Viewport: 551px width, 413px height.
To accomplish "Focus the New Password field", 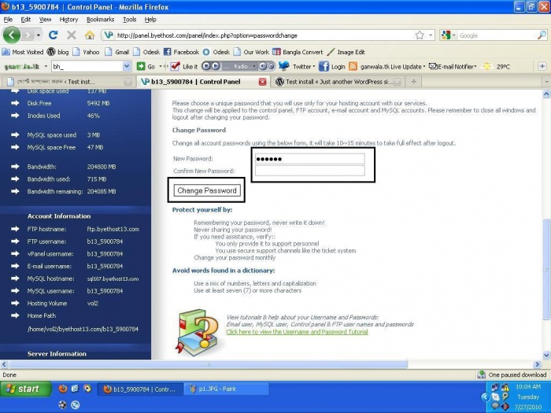I will click(309, 159).
